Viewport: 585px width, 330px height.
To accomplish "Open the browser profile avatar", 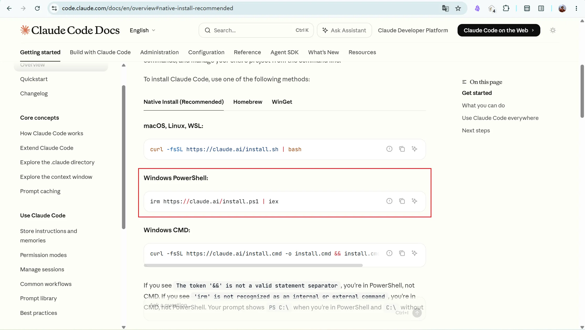I will click(562, 8).
